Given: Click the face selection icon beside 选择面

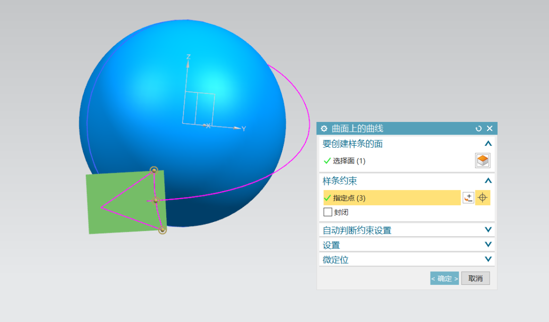Looking at the screenshot, I should click(482, 160).
